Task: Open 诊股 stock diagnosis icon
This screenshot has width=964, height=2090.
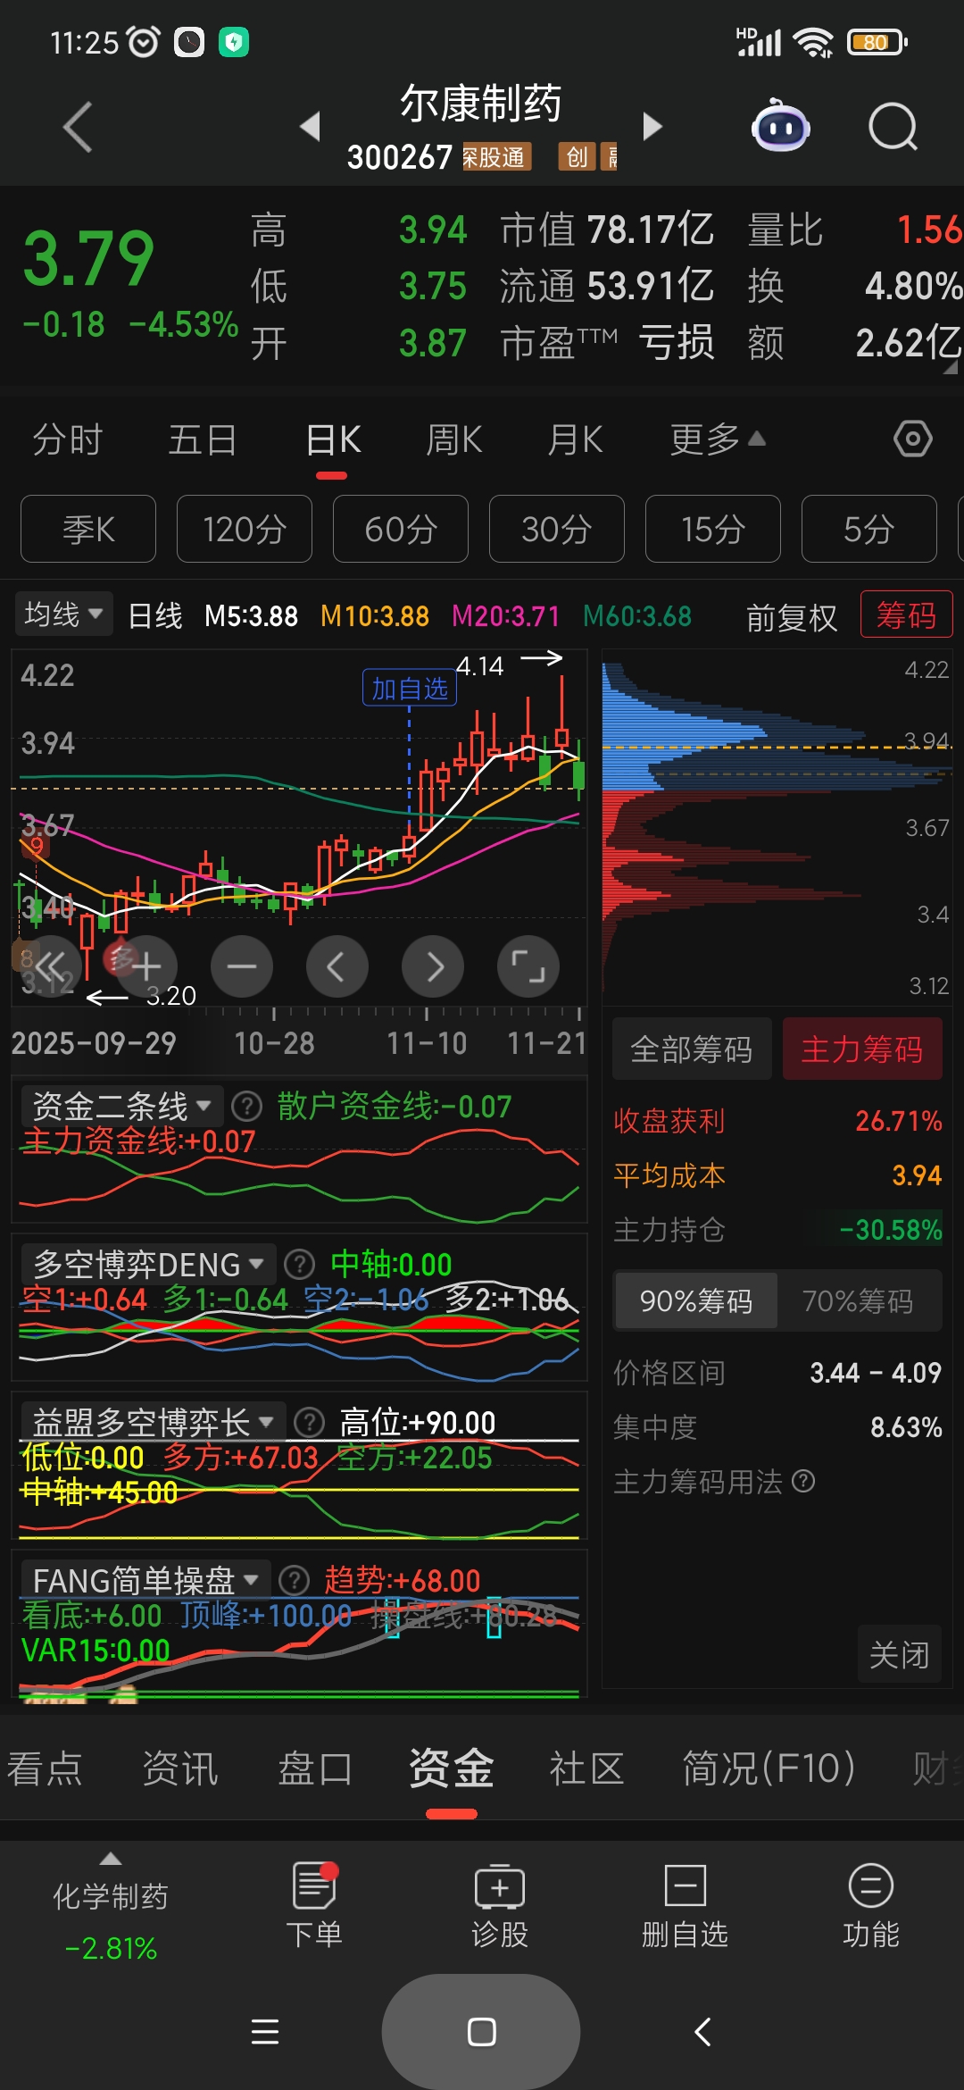Action: [x=500, y=1905]
